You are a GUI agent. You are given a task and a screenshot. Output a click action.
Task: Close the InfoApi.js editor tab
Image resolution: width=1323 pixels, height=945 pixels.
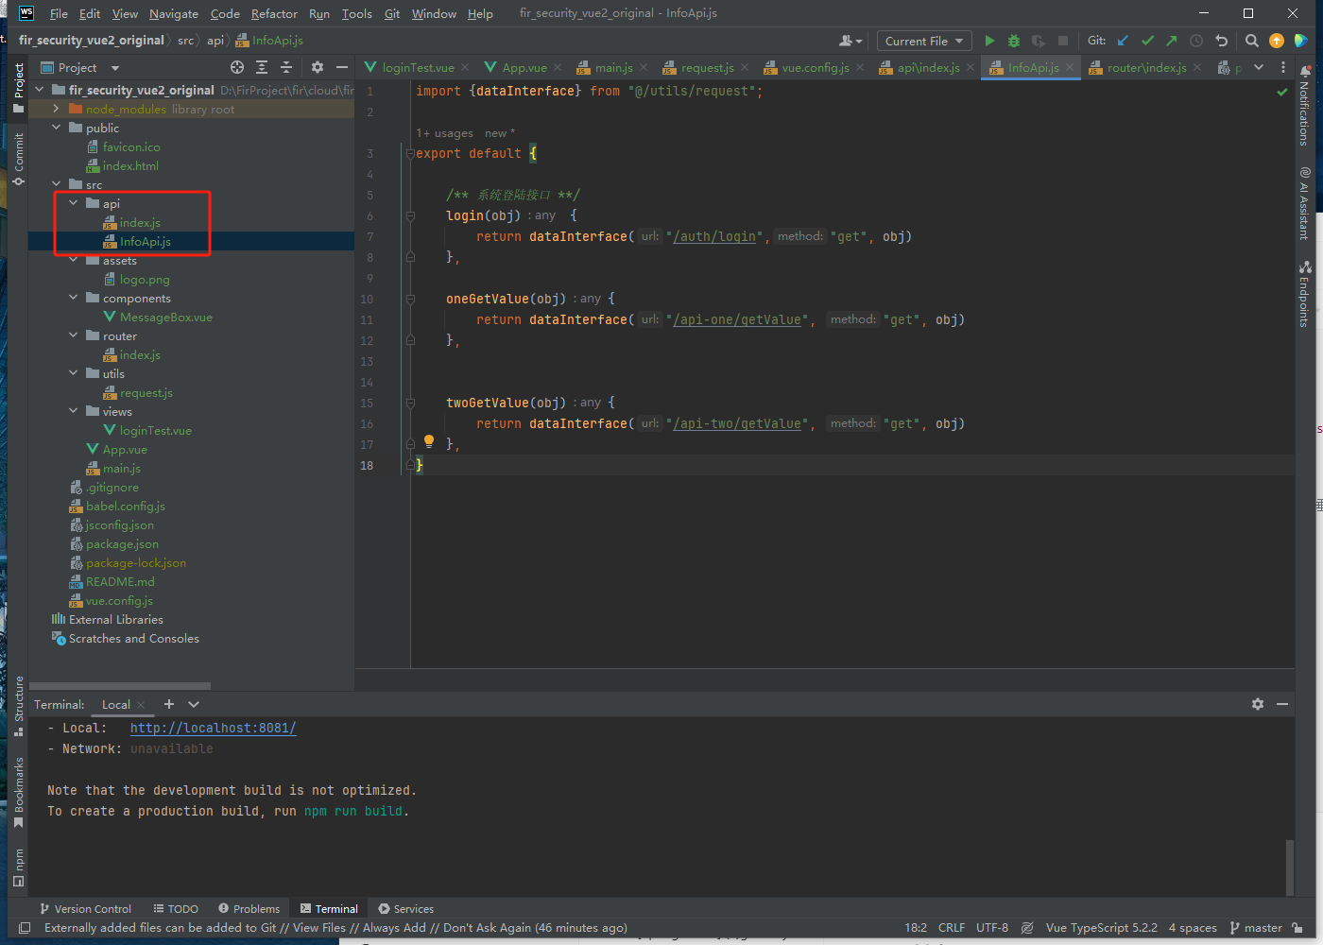pos(1070,67)
